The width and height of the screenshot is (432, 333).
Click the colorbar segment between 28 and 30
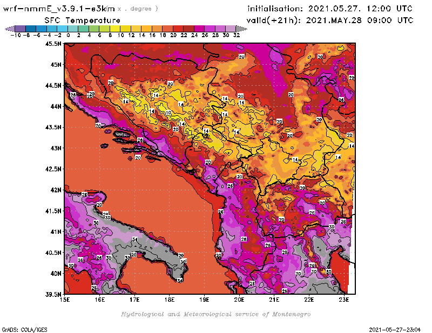220,29
